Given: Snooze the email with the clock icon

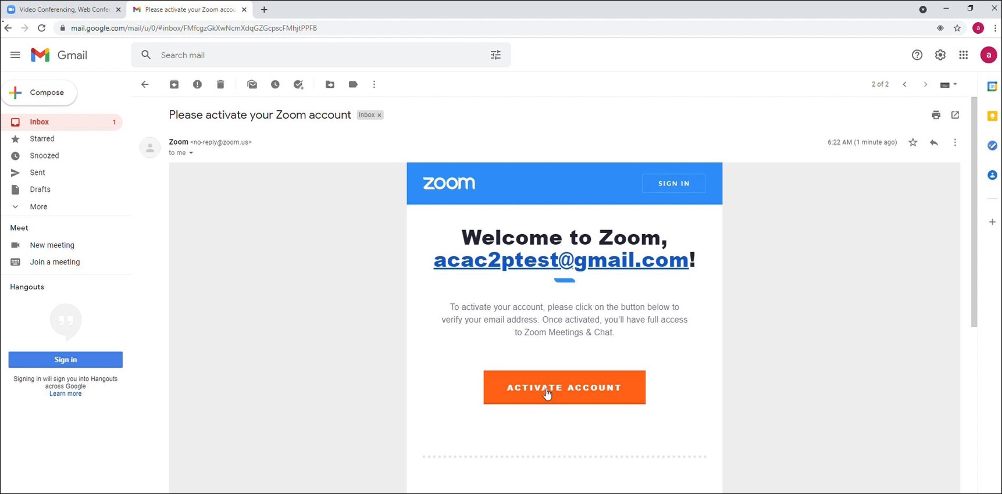Looking at the screenshot, I should (275, 84).
